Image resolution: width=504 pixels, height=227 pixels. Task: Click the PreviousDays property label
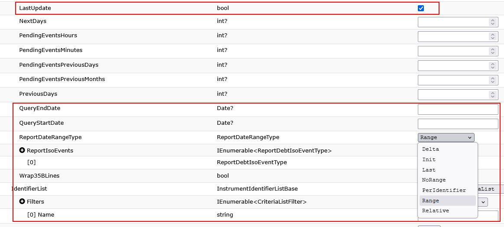click(38, 94)
